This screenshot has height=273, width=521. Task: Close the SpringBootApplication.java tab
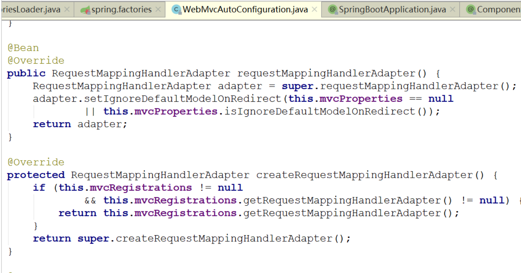(x=452, y=10)
